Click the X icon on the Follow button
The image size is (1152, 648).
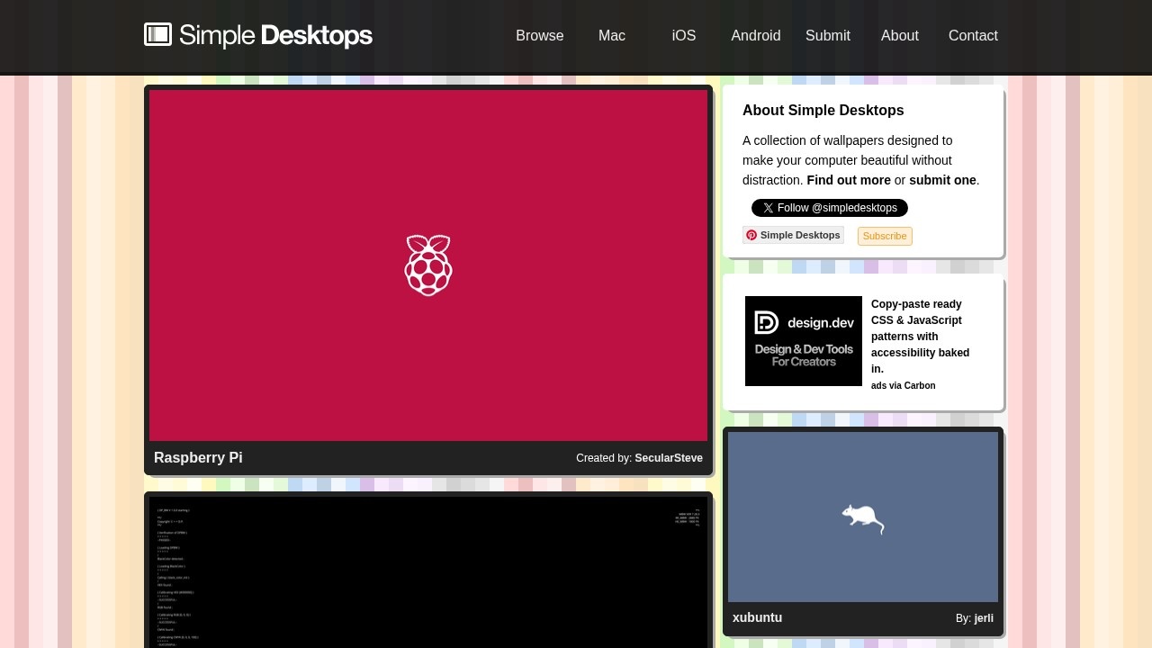pyautogui.click(x=768, y=208)
